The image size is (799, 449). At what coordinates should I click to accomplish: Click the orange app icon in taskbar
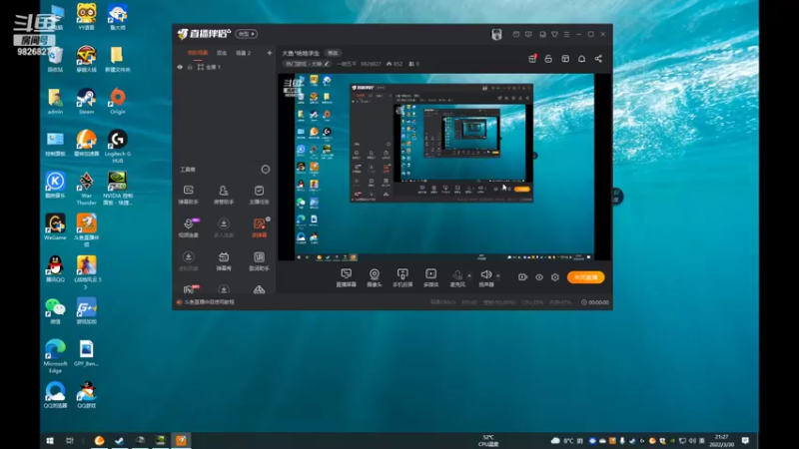tap(181, 440)
